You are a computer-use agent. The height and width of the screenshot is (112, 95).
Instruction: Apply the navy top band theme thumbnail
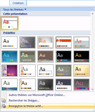(x=63, y=85)
